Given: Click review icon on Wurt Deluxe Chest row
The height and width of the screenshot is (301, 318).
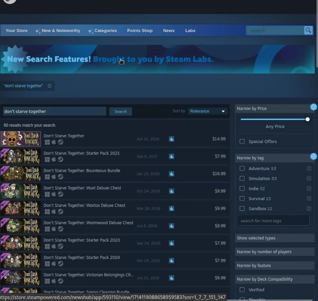Looking at the screenshot, I should tap(172, 191).
